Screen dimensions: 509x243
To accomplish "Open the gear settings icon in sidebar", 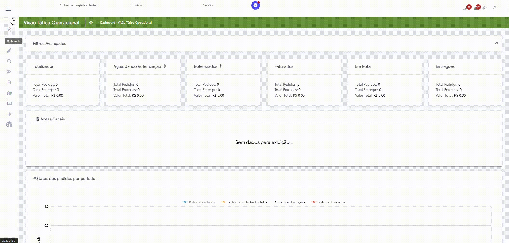I will coord(9,114).
